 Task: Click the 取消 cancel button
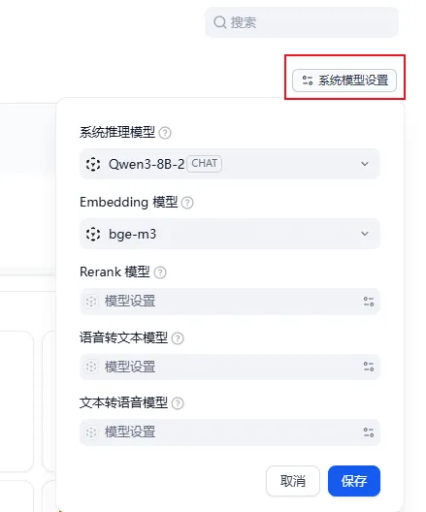(293, 481)
